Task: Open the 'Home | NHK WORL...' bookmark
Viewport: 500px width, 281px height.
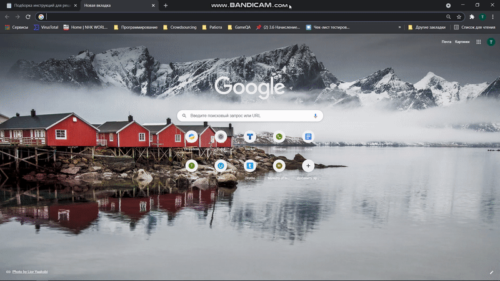Action: coord(86,27)
